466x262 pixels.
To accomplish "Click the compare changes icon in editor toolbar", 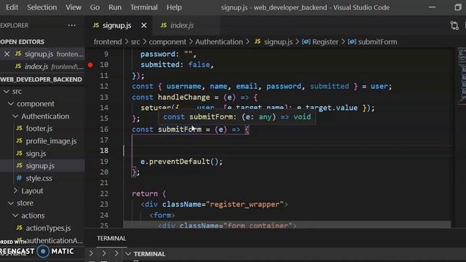I will click(x=454, y=25).
